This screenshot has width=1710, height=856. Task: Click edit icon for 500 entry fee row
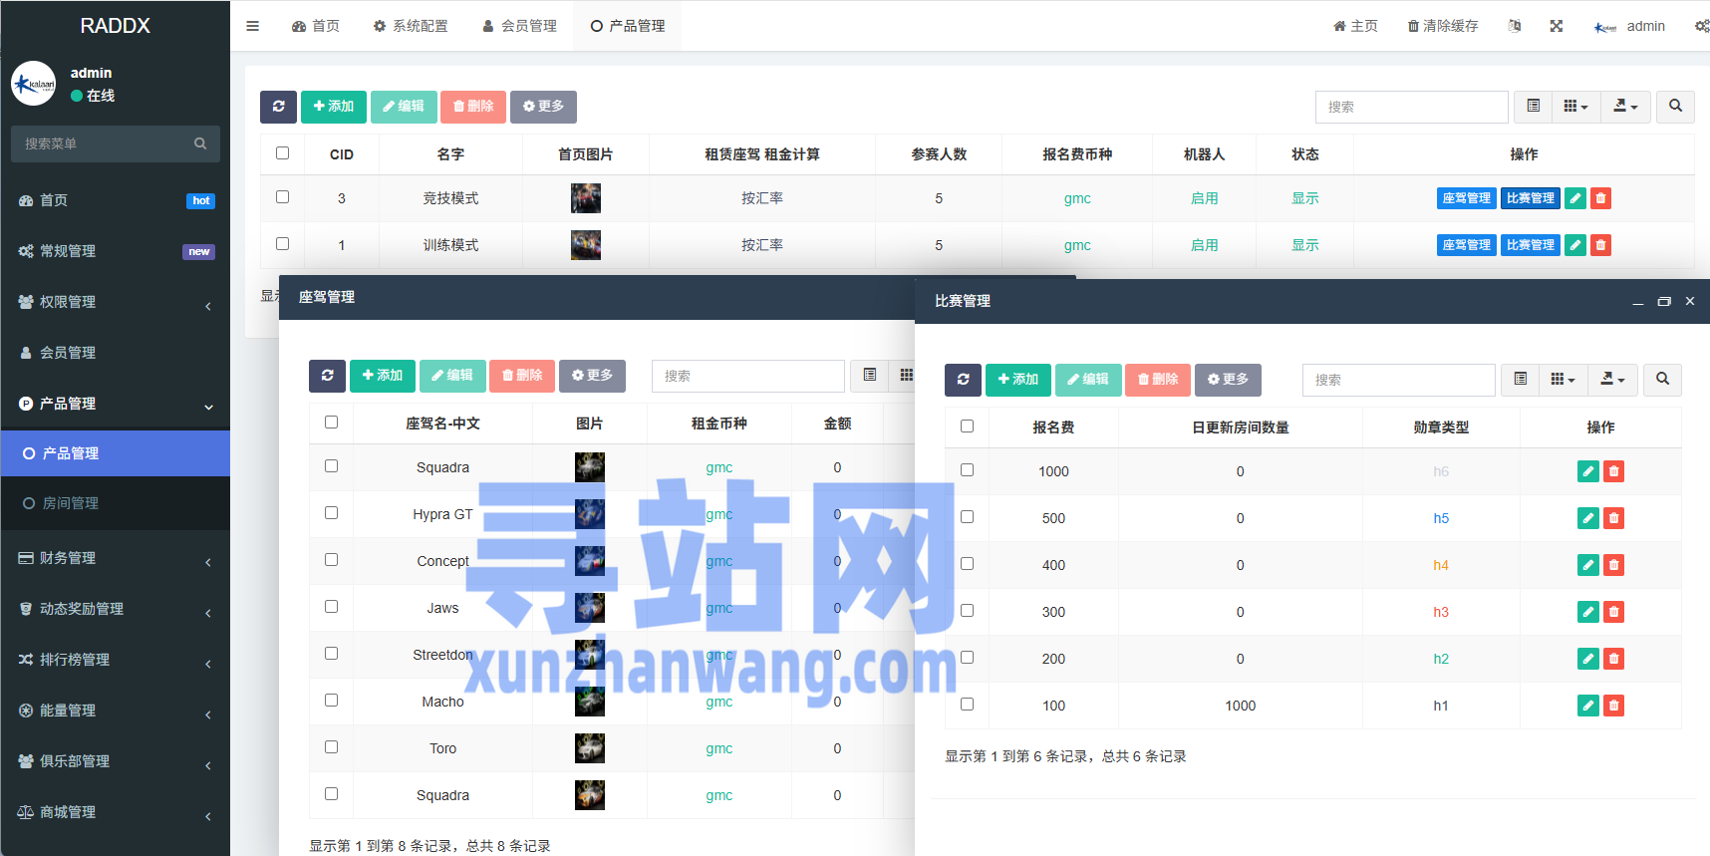[1588, 518]
